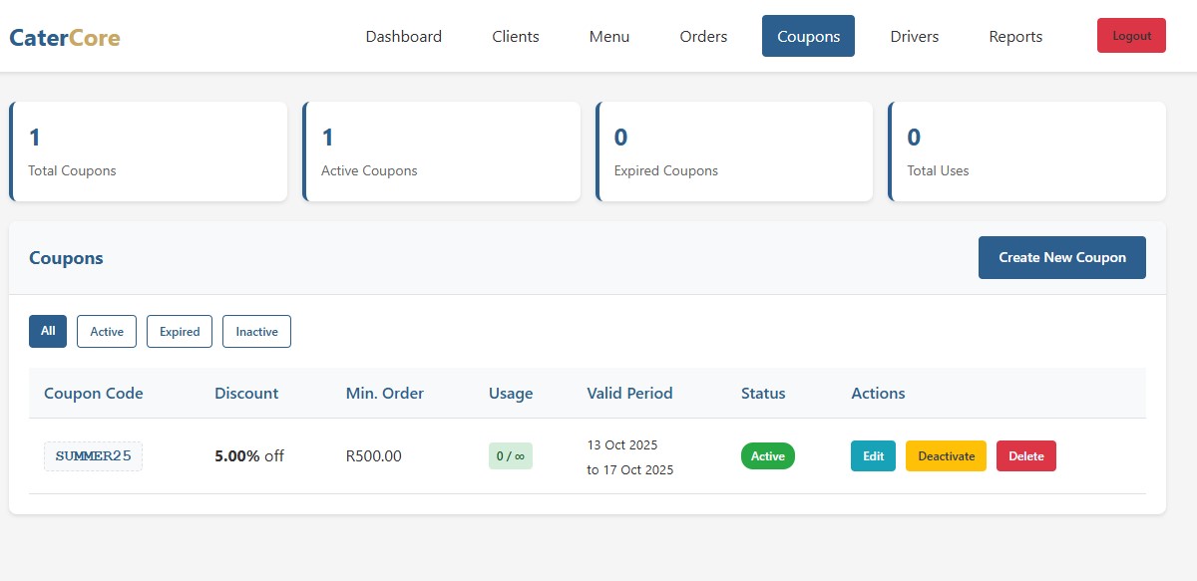Viewport: 1197px width, 581px height.
Task: Navigate to Orders
Action: pos(703,36)
